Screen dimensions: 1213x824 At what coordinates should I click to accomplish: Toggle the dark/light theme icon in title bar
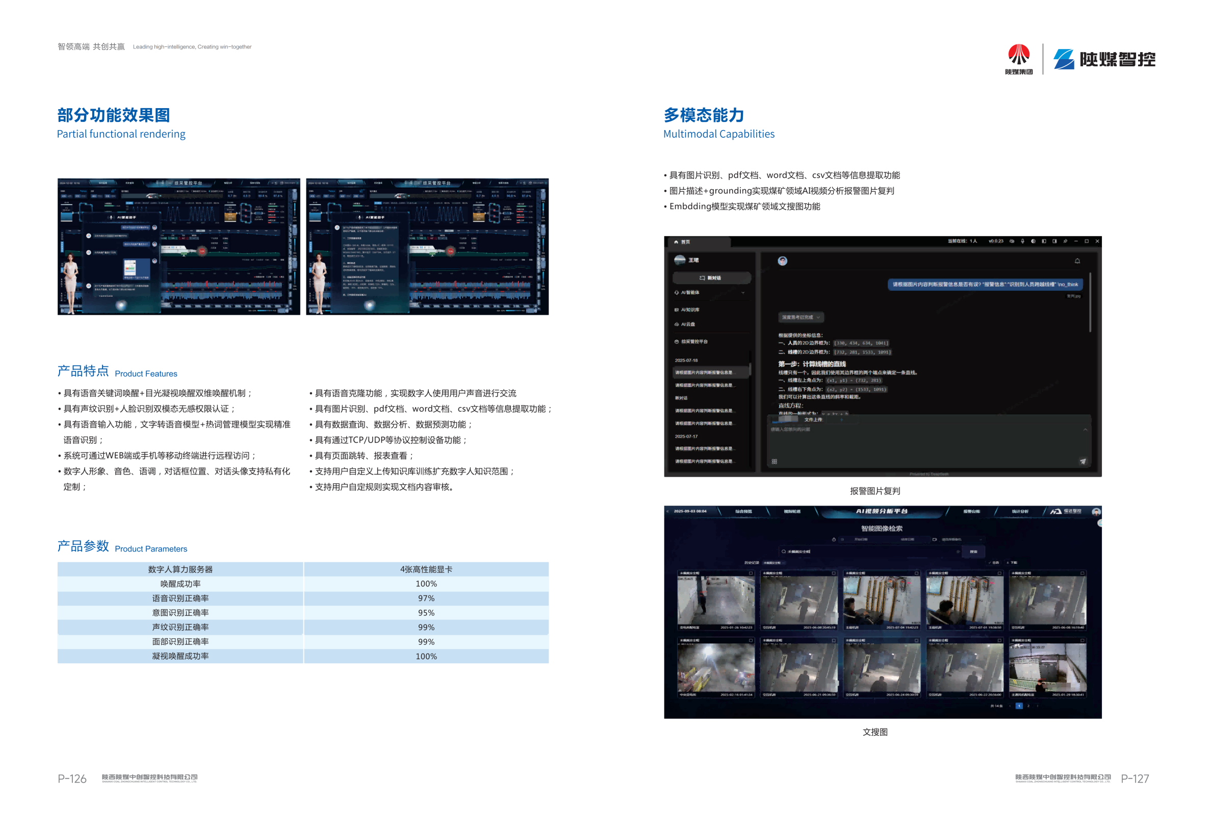point(1034,241)
